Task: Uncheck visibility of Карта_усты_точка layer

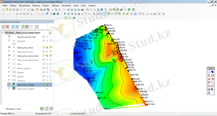Action: [x=9, y=47]
